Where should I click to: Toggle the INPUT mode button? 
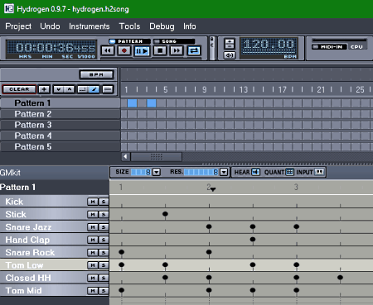click(x=319, y=172)
